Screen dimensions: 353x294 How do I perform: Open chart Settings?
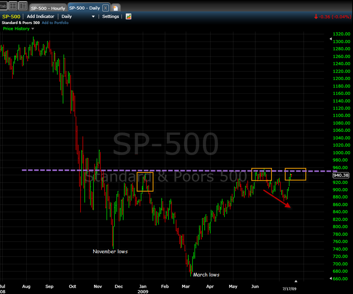pyautogui.click(x=111, y=16)
